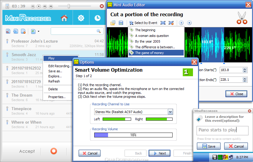Choose Save as.. from the context menu

point(58,71)
